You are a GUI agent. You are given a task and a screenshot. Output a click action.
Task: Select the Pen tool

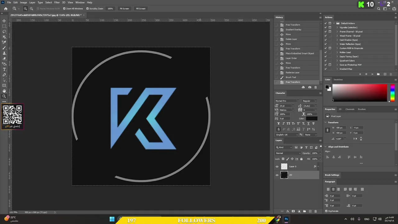[x=4, y=75]
